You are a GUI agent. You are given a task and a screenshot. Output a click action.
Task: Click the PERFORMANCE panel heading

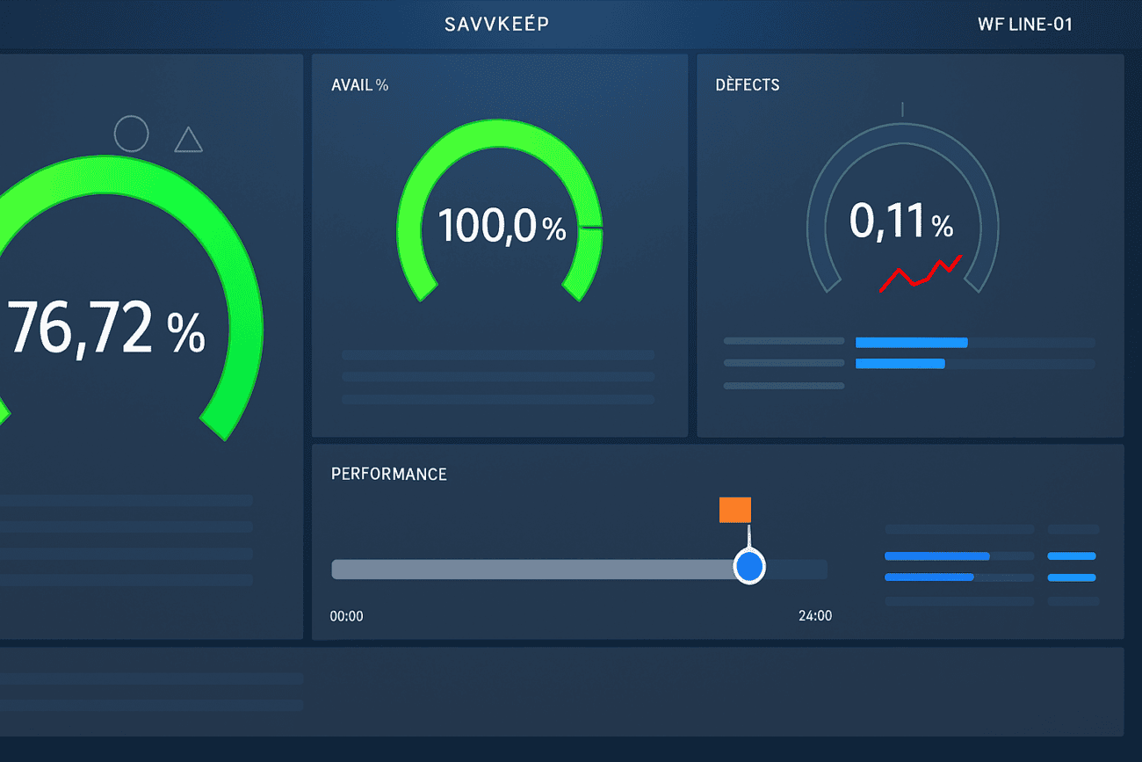point(388,475)
